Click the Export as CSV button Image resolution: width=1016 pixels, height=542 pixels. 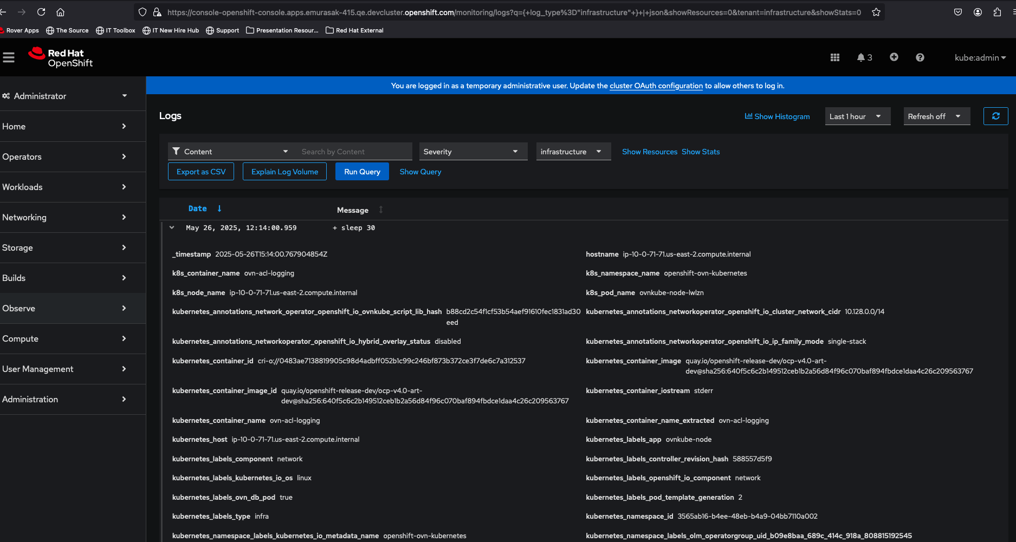201,172
